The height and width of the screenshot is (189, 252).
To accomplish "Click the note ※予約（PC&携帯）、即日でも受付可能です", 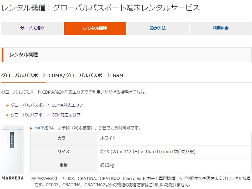I will pyautogui.click(x=99, y=128).
